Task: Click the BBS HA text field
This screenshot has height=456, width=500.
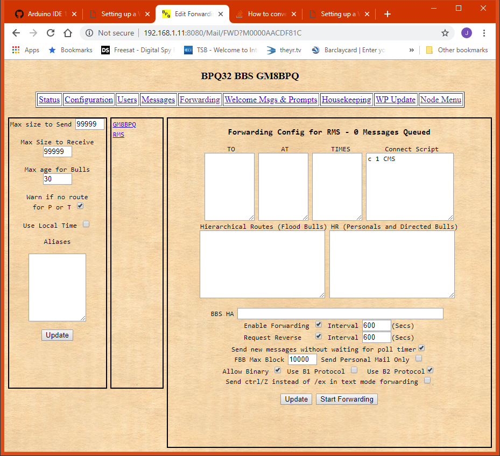Action: pyautogui.click(x=340, y=313)
